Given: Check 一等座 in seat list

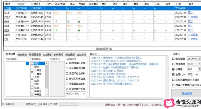Looking at the screenshot, I should coord(32,74).
